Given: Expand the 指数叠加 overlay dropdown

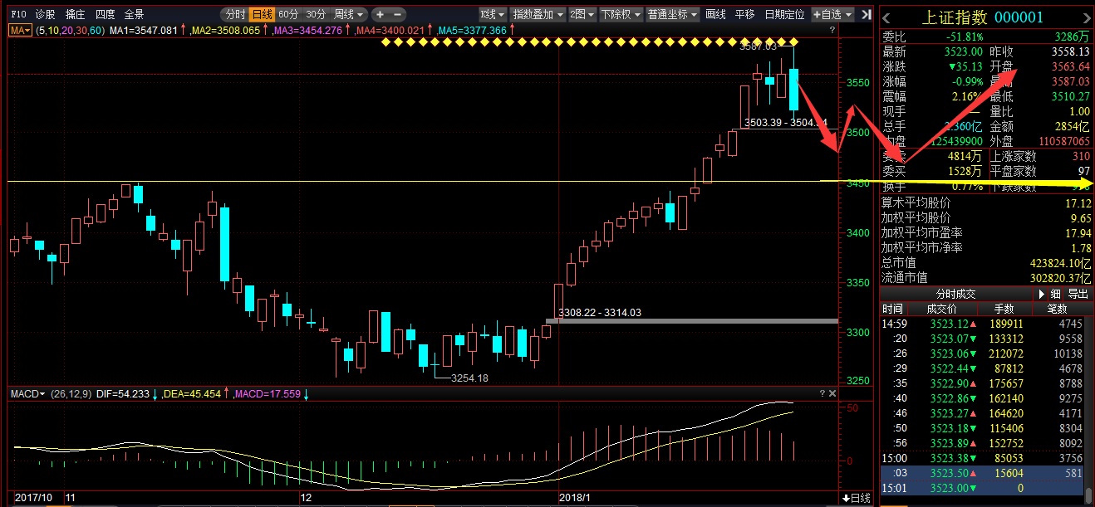Looking at the screenshot, I should [x=538, y=14].
